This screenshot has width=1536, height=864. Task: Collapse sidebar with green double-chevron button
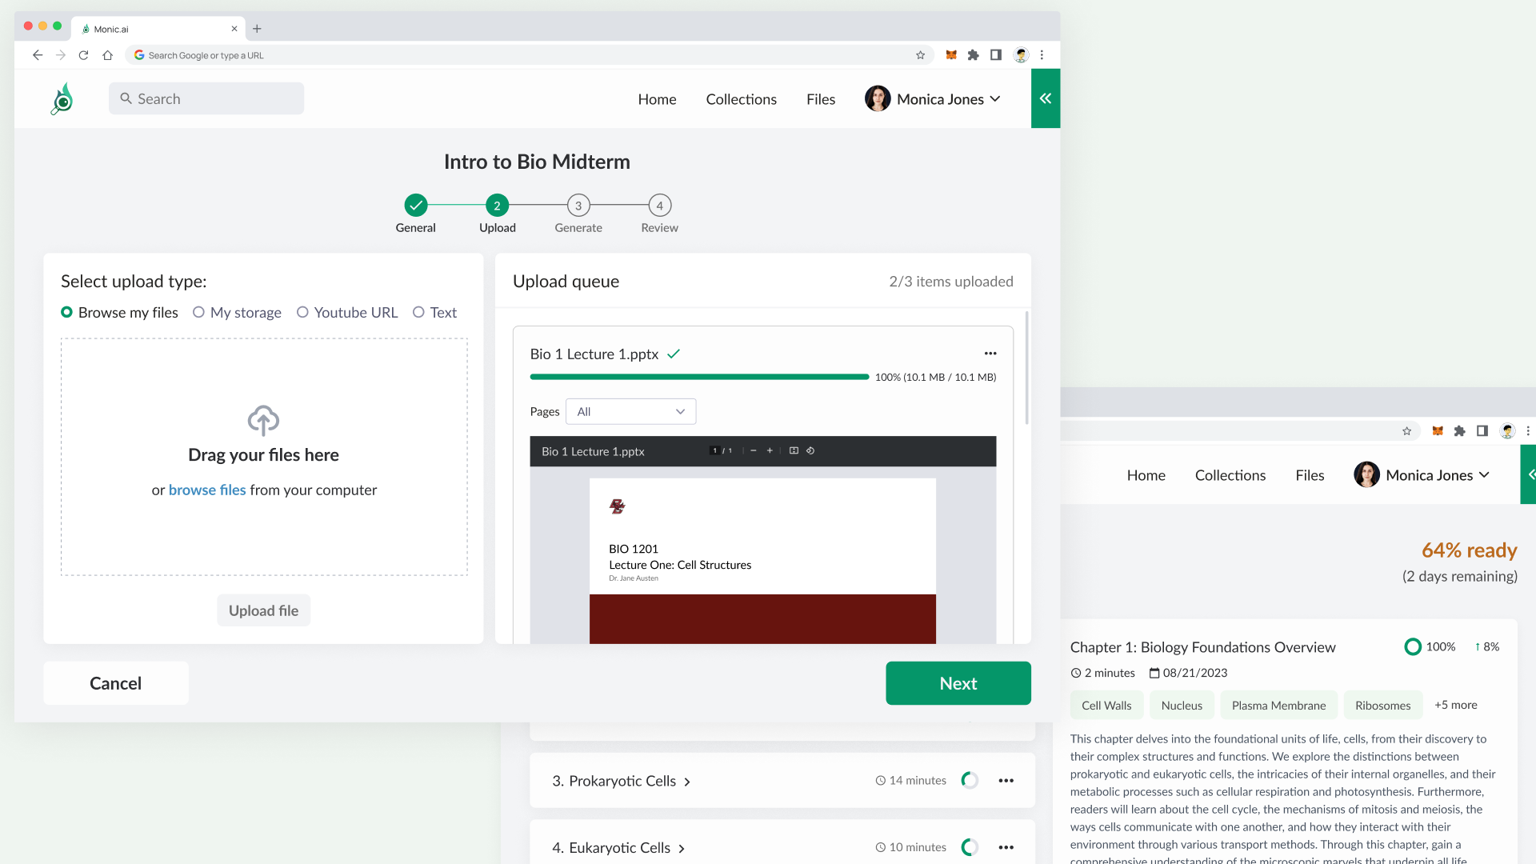[x=1045, y=98]
